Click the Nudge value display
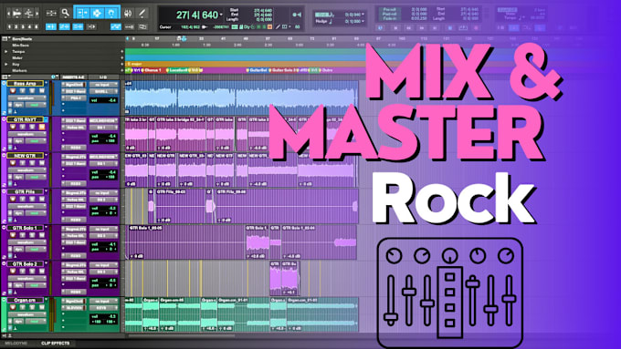Screen dimensions: 621x349 (x=352, y=21)
